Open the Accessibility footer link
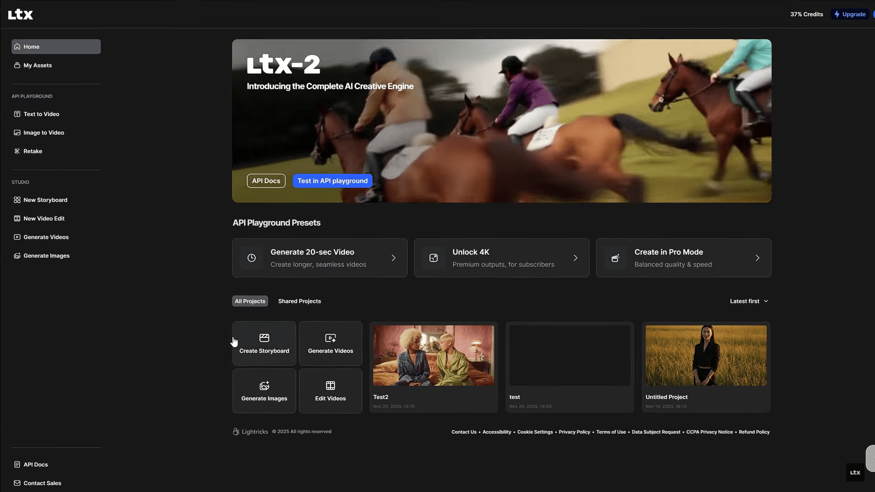875x492 pixels. (x=497, y=432)
